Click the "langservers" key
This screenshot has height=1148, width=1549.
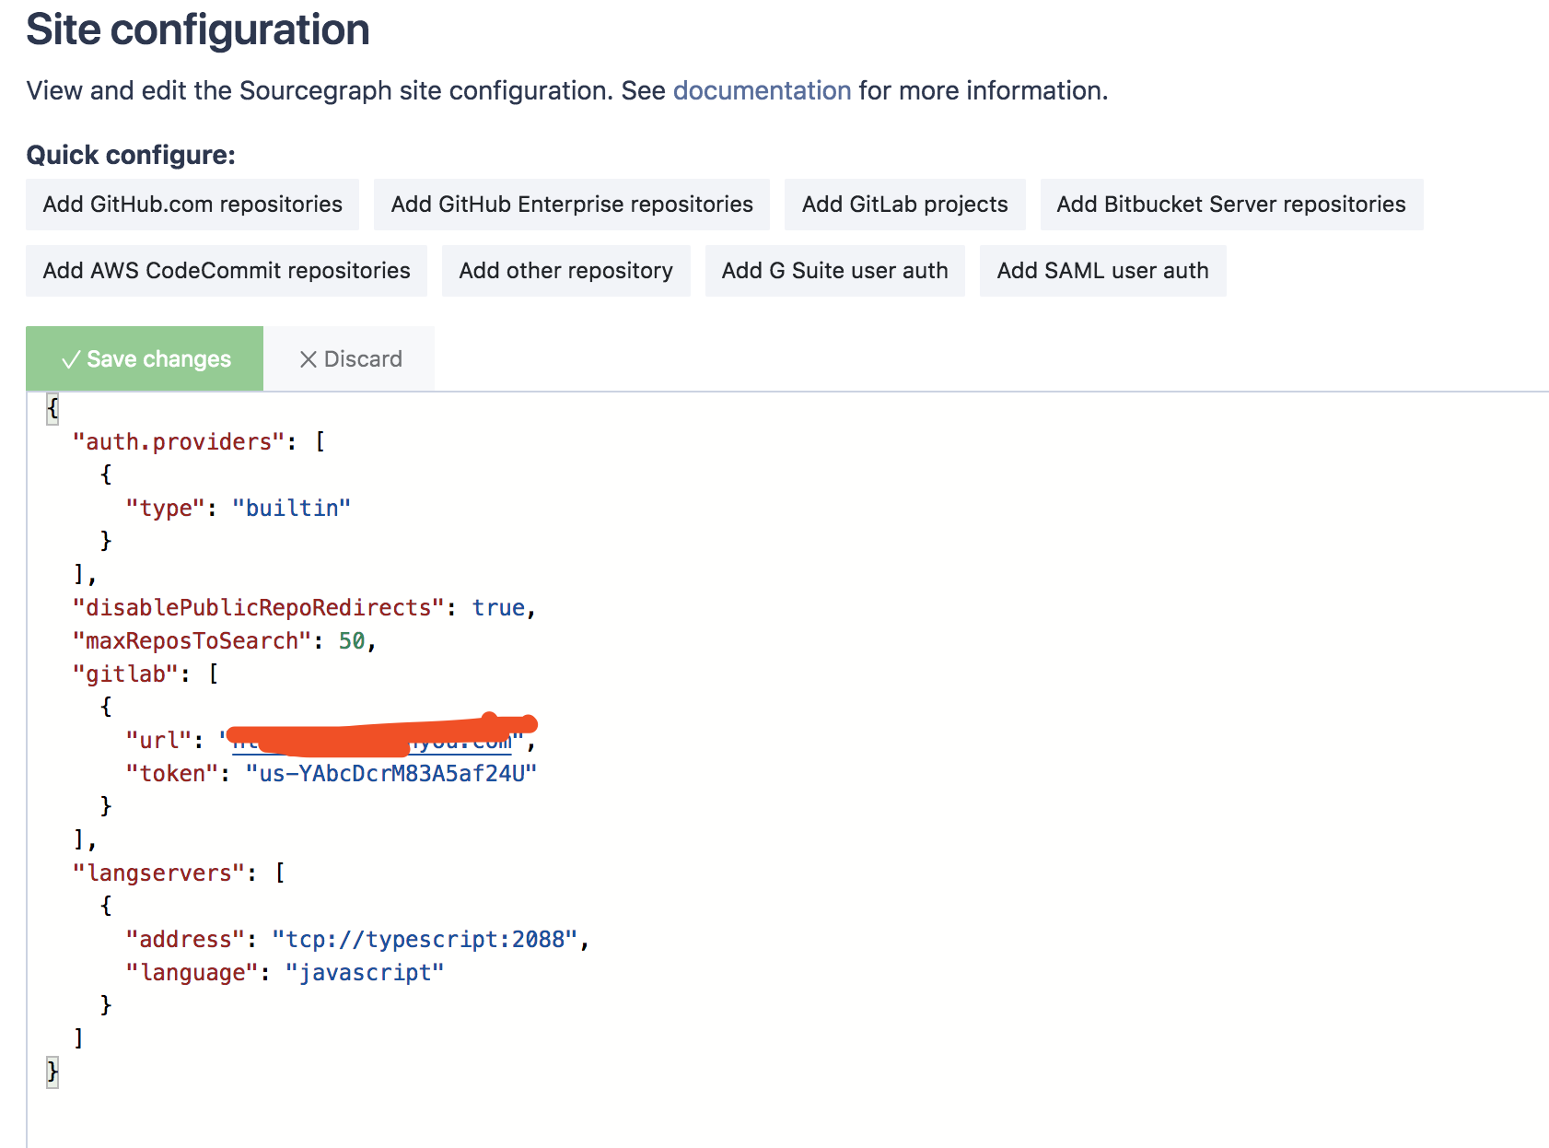click(158, 873)
